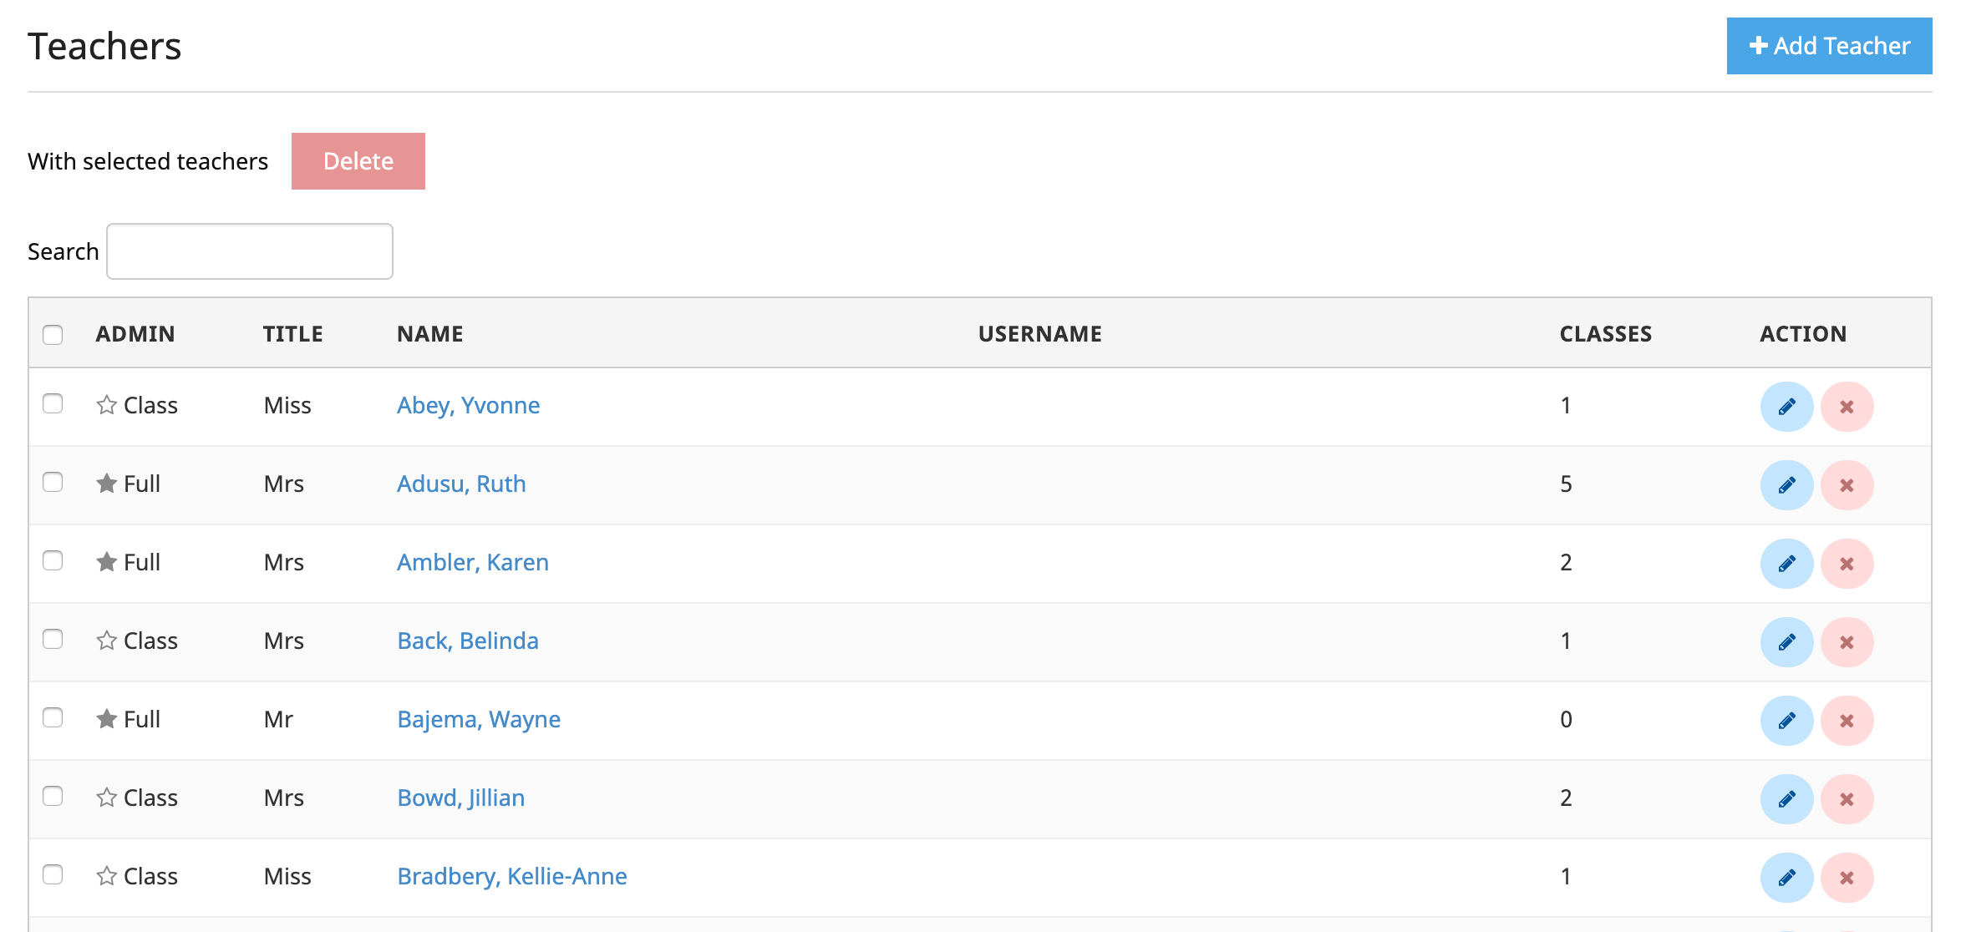Viewport: 1966px width, 932px height.
Task: Click edit pencil for Bradbery, Kellie-Anne
Action: (x=1786, y=878)
